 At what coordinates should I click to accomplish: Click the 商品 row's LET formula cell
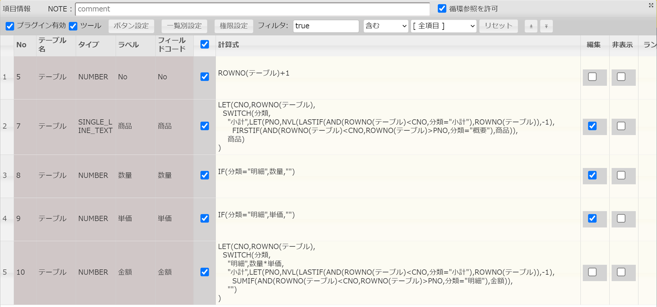pos(398,127)
